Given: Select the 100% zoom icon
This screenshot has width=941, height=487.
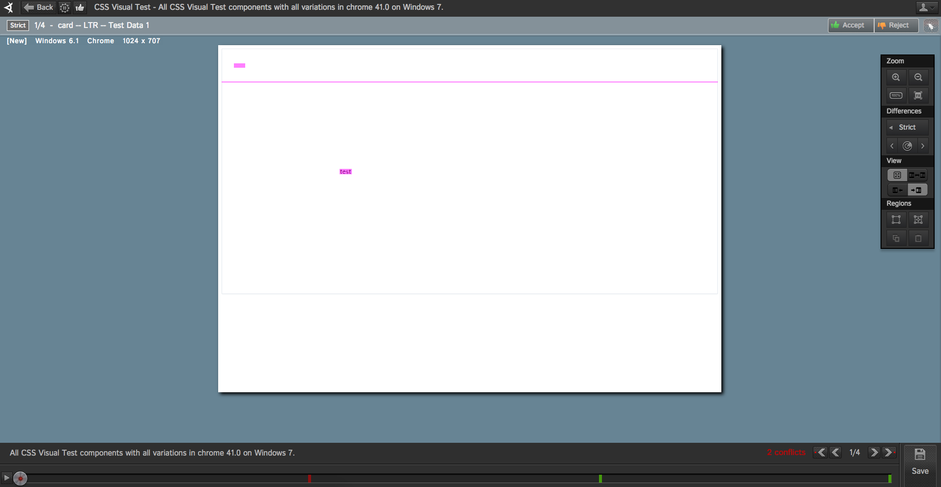Looking at the screenshot, I should click(896, 95).
